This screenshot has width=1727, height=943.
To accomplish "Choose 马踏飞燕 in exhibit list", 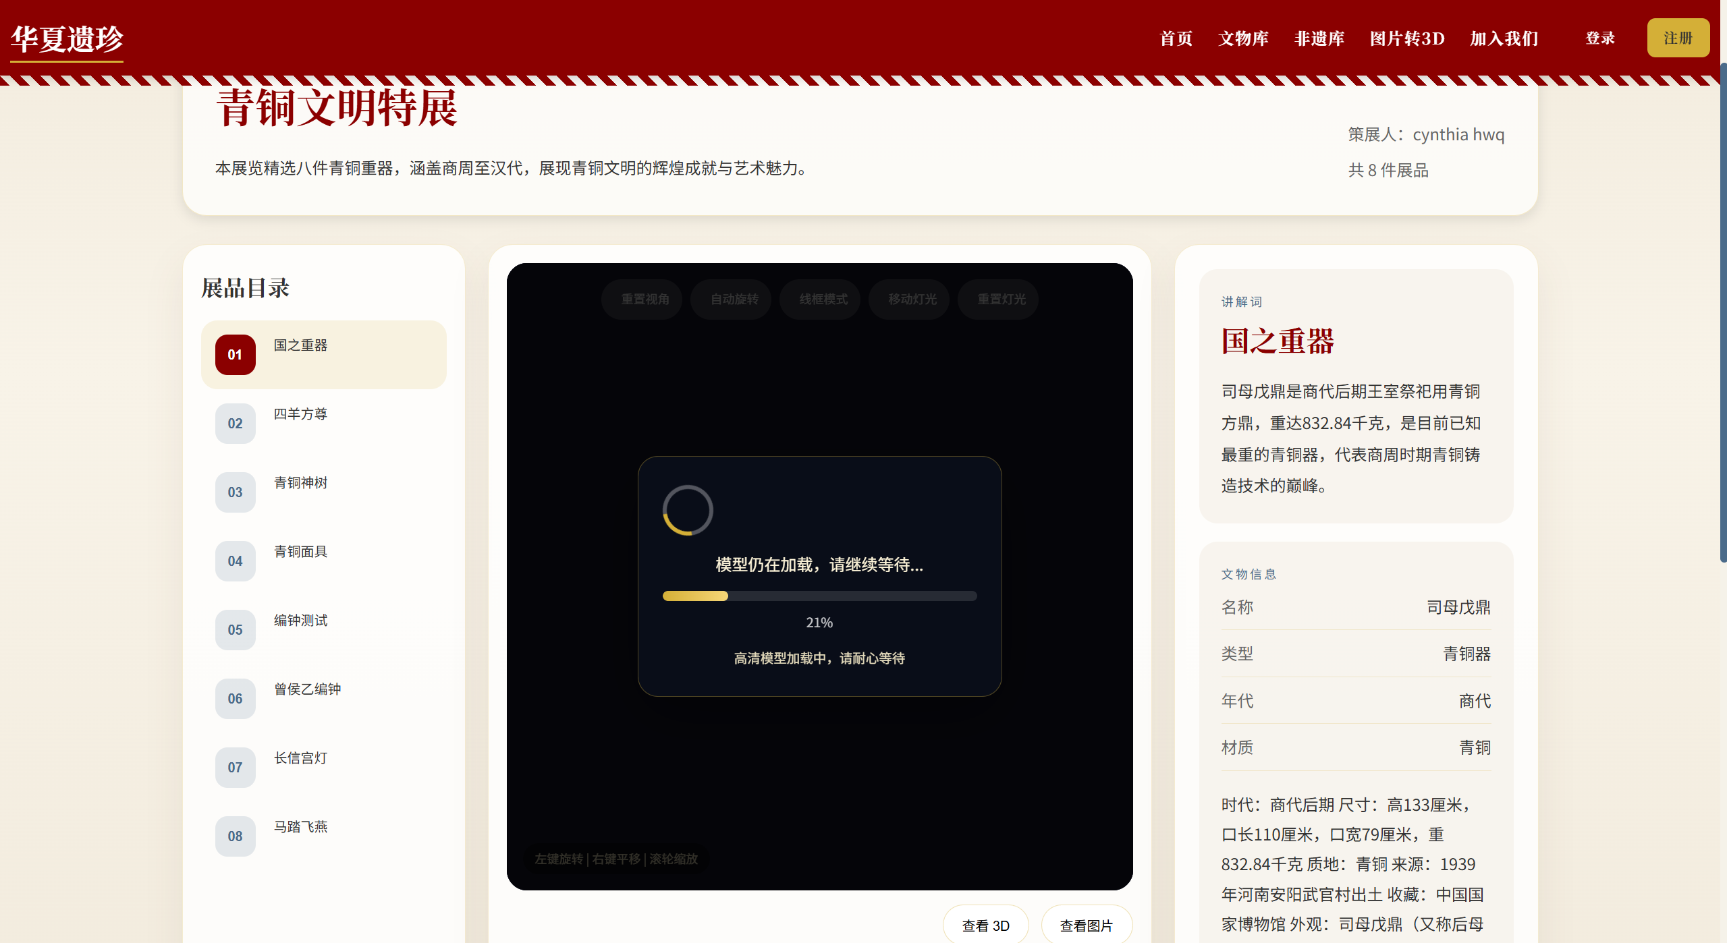I will click(x=324, y=836).
